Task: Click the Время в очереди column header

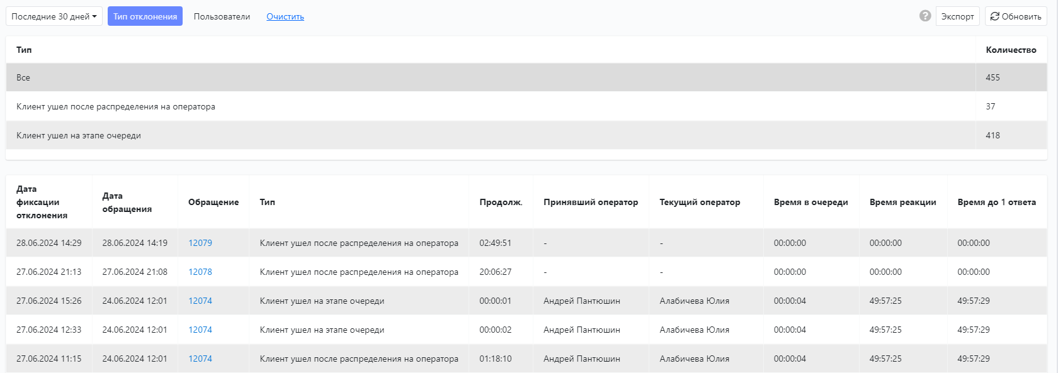Action: [811, 202]
